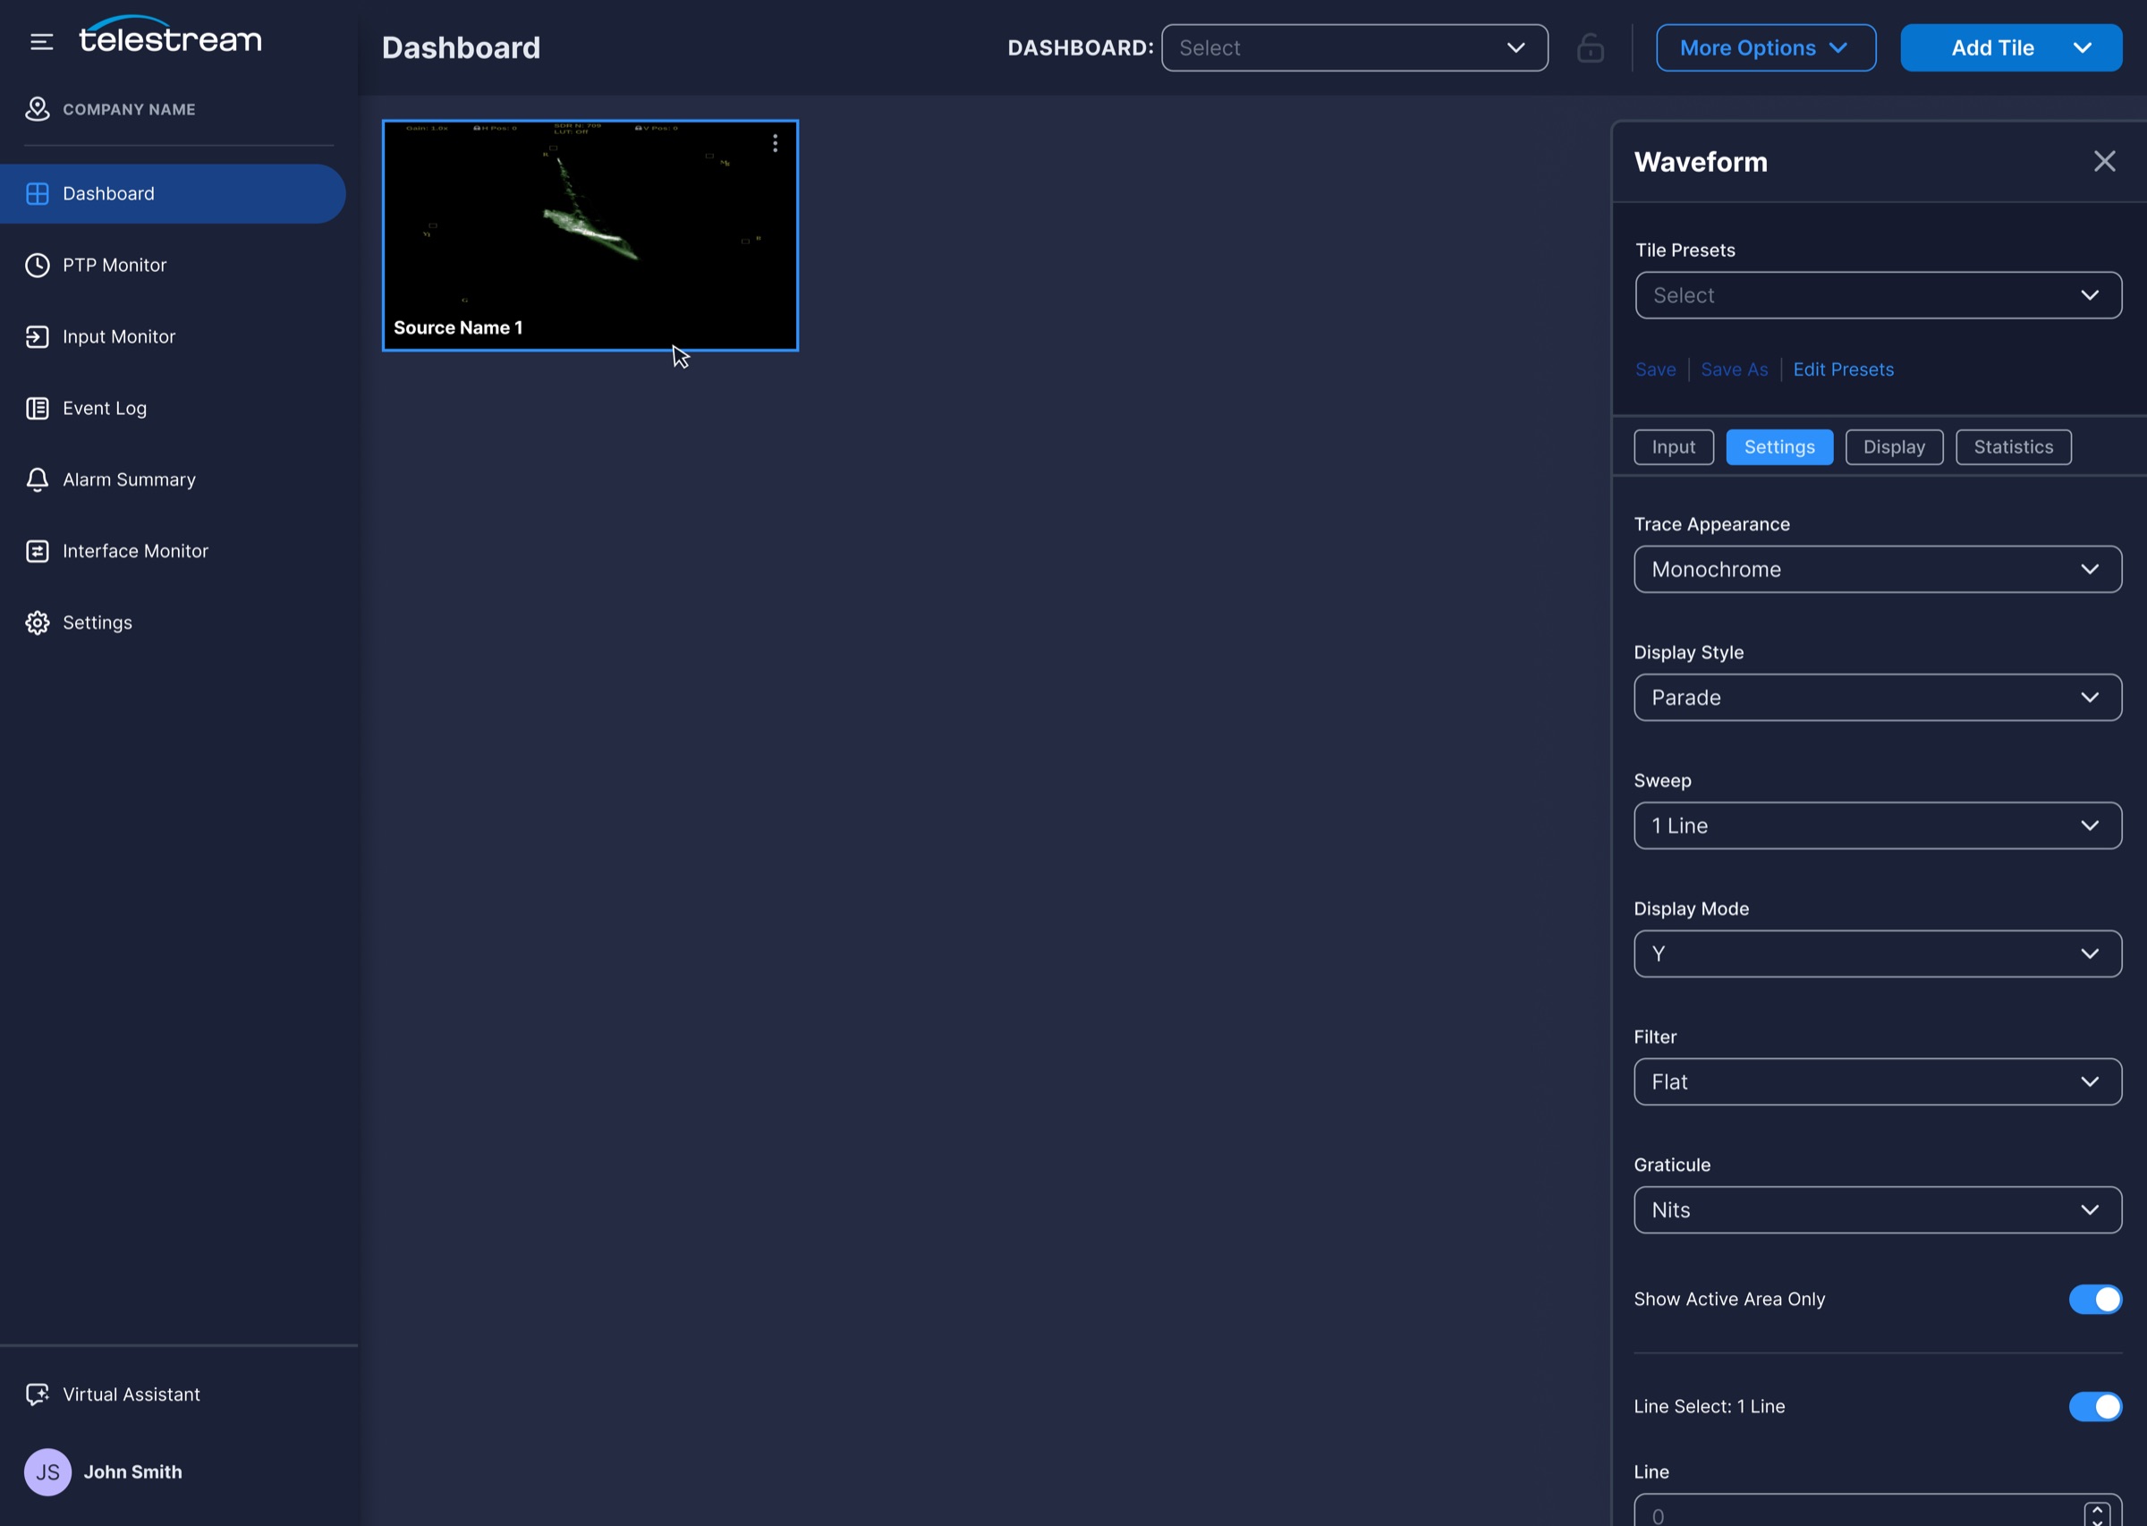
Task: Open the DASHBOARD select dropdown
Action: click(1354, 48)
